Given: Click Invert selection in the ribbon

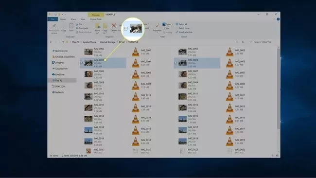Looking at the screenshot, I should (184, 32).
